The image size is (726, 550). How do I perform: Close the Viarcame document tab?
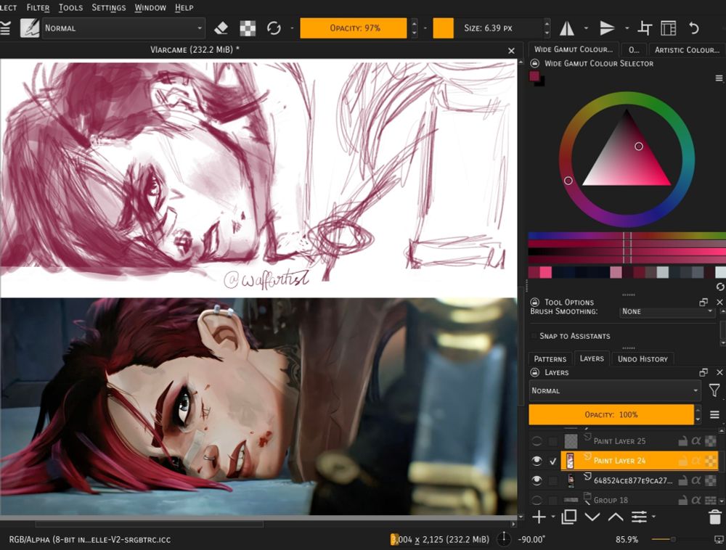tap(511, 50)
